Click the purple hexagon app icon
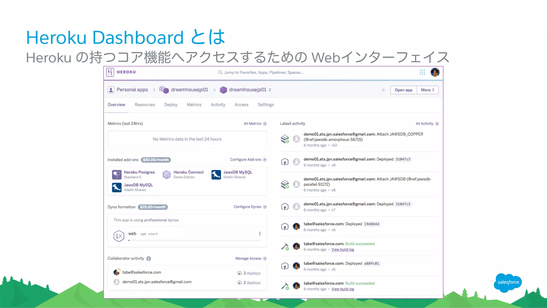Image resolution: width=547 pixels, height=308 pixels. click(223, 90)
